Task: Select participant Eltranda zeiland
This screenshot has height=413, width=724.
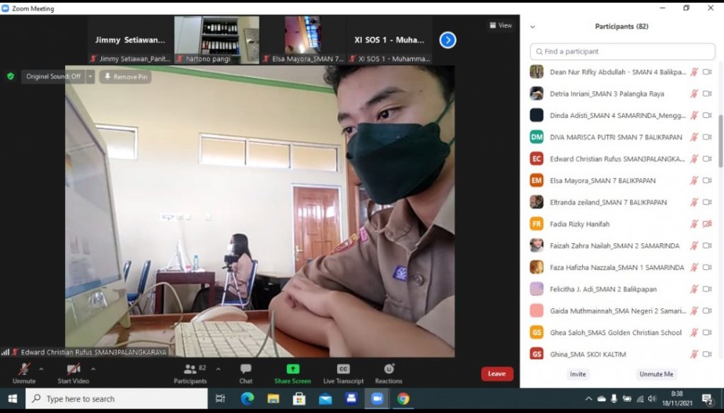Action: click(621, 202)
